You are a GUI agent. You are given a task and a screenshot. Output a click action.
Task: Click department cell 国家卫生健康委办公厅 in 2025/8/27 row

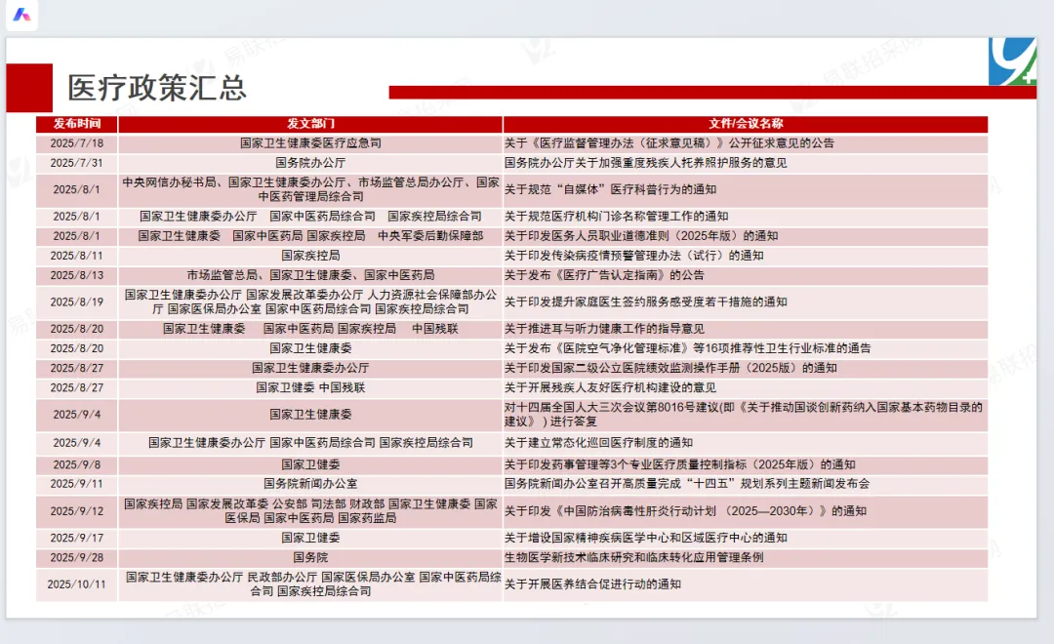tap(310, 368)
